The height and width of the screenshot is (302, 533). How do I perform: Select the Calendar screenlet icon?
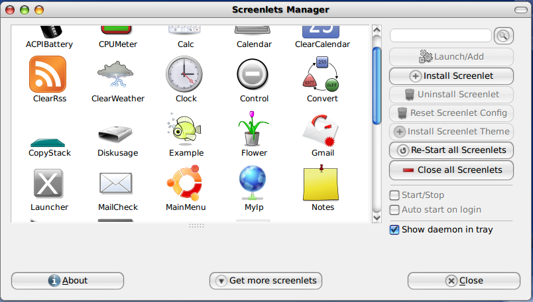[253, 30]
